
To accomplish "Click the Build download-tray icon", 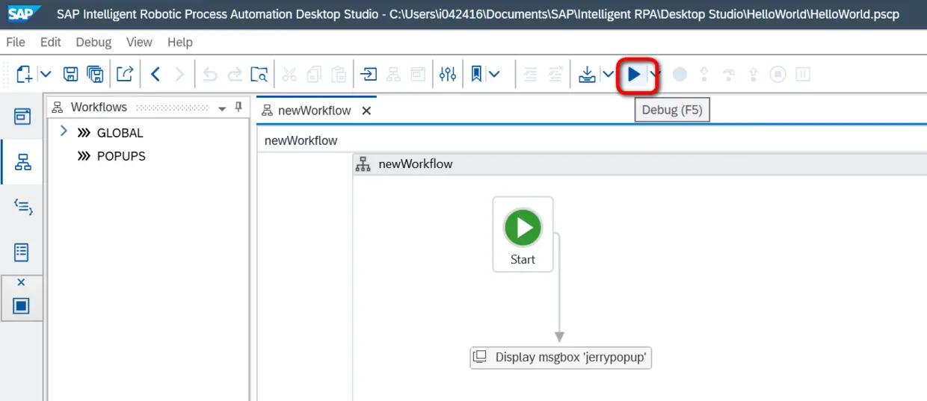I will (588, 74).
